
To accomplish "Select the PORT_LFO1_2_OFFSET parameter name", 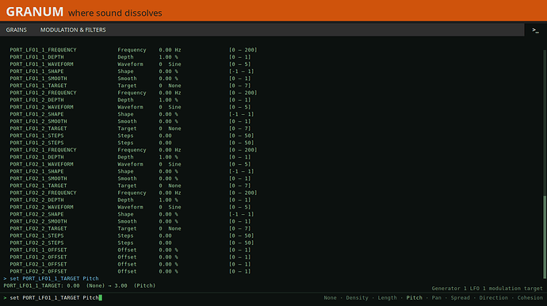I will click(x=38, y=257).
